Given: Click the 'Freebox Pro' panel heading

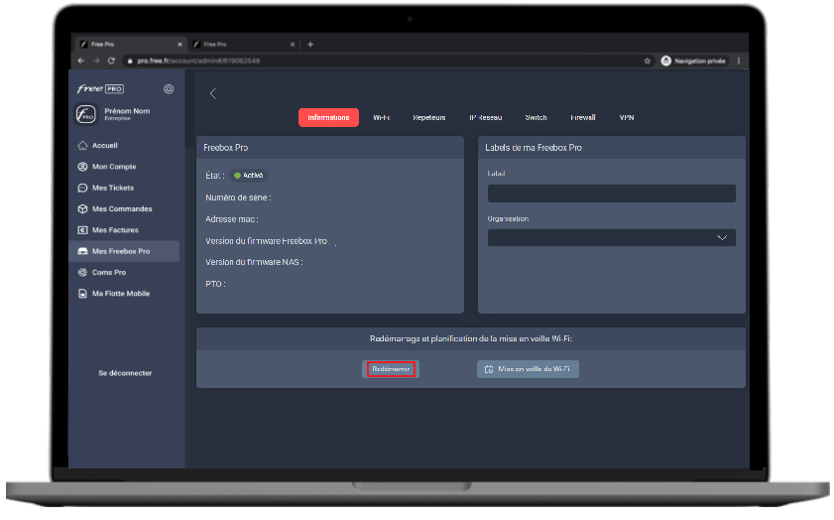Looking at the screenshot, I should [x=225, y=148].
